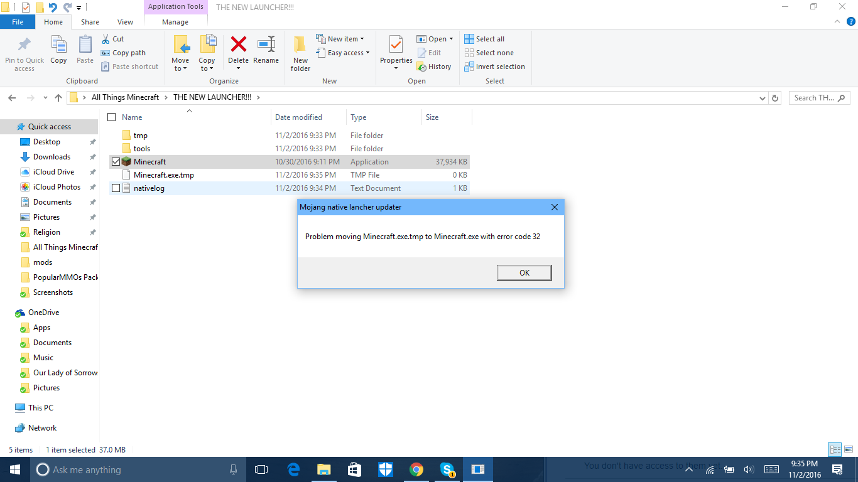Select This PC in navigation pane
858x482 pixels.
tap(40, 408)
